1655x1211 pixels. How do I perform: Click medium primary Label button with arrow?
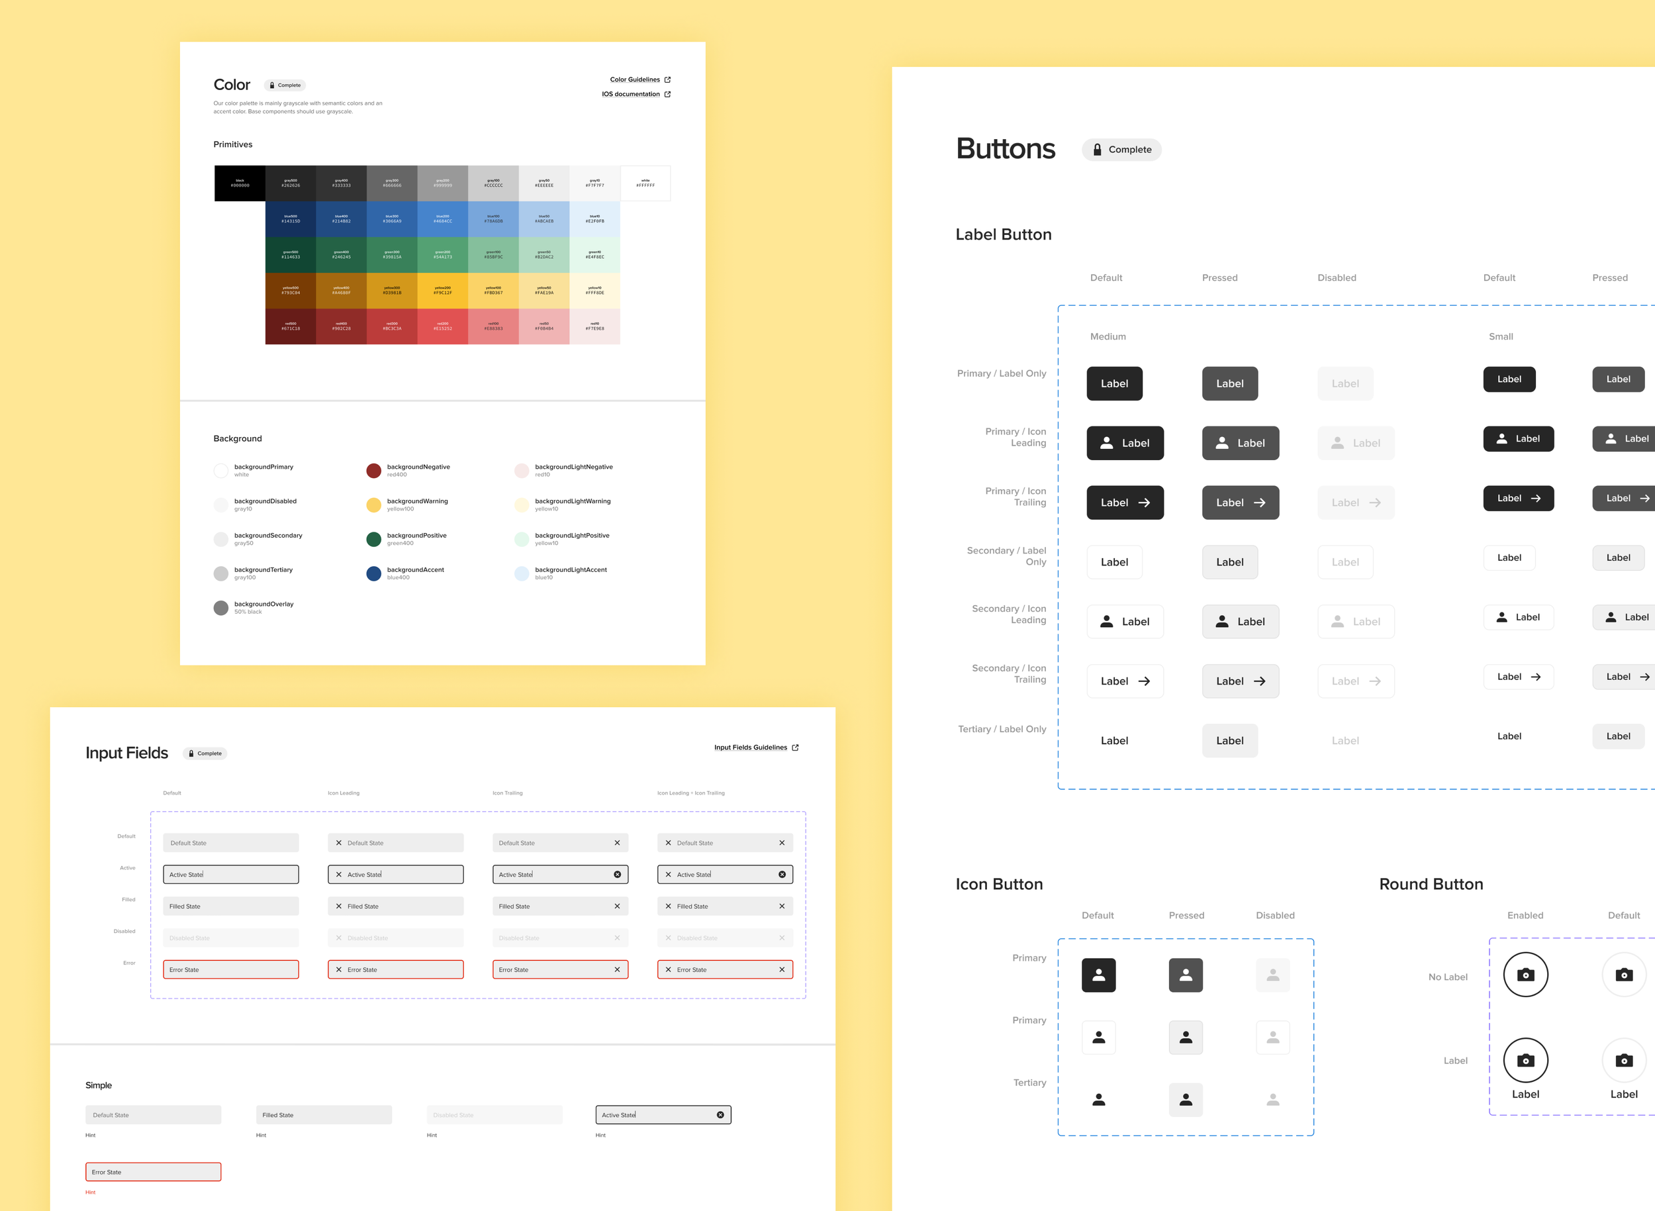coord(1124,503)
